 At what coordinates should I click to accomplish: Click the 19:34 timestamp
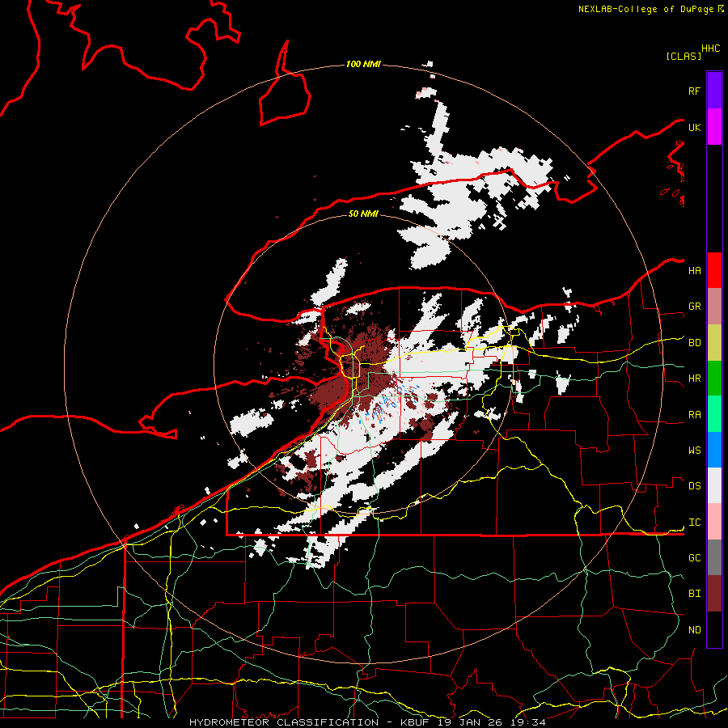pos(528,722)
